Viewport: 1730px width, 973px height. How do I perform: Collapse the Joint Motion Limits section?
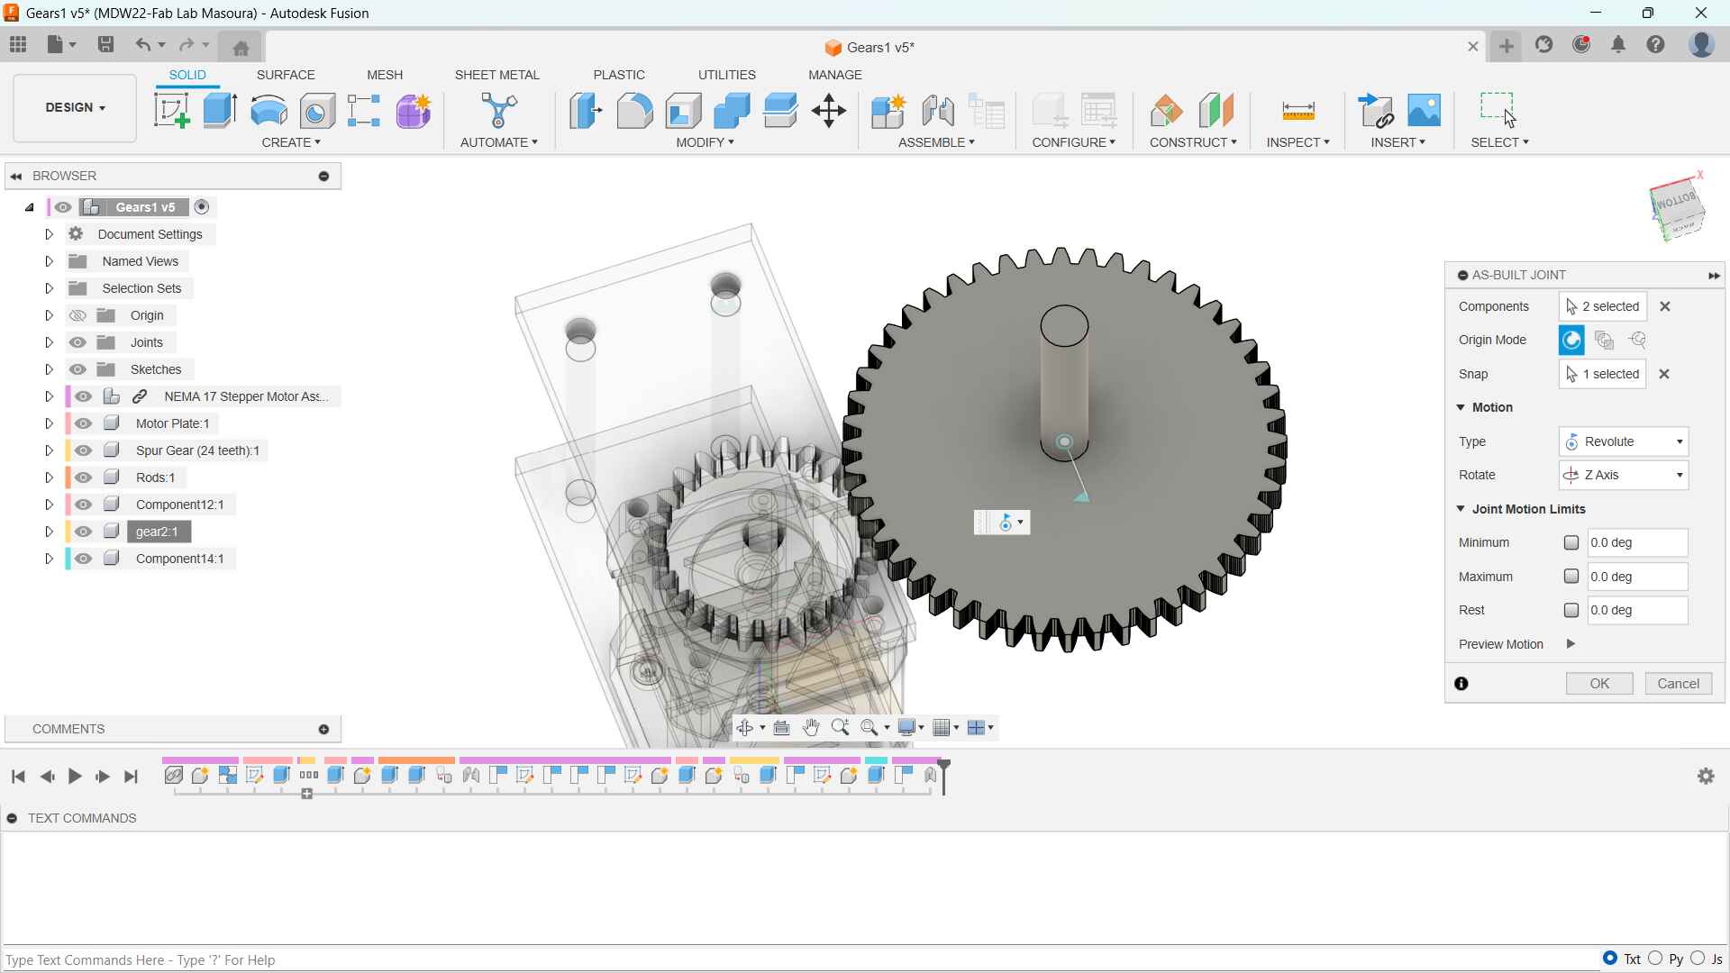click(1461, 509)
